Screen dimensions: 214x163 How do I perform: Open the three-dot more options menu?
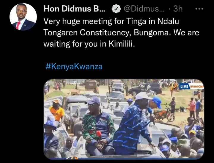[199, 9]
